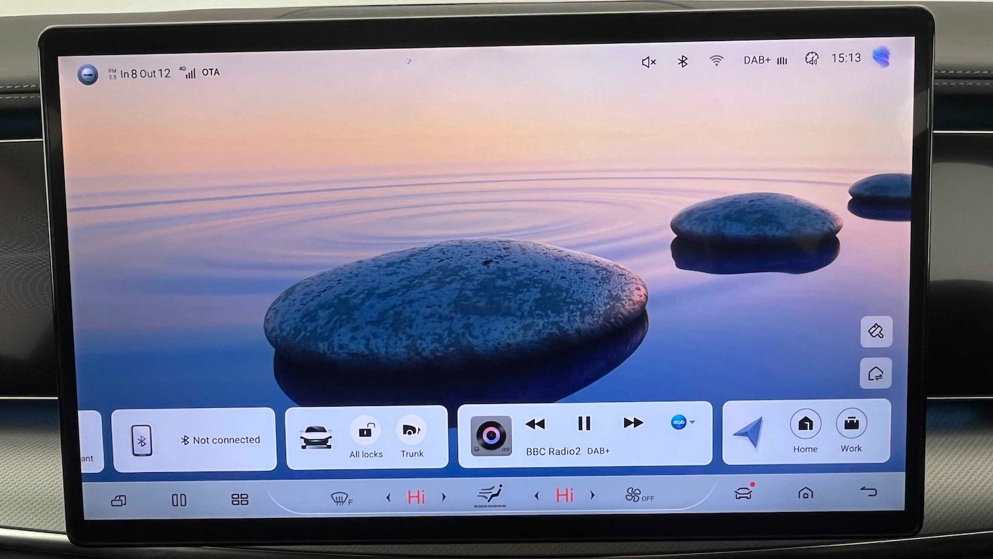
Task: Skip to the next radio station
Action: [x=633, y=423]
